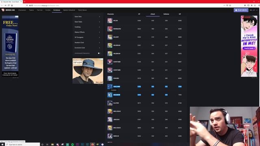The image size is (260, 146).
Task: Open Escanor's character portrait
Action: pyautogui.click(x=110, y=95)
